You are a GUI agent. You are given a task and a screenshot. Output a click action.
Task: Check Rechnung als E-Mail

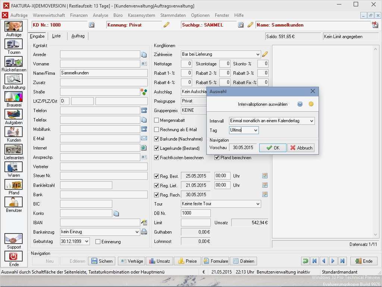pyautogui.click(x=156, y=129)
